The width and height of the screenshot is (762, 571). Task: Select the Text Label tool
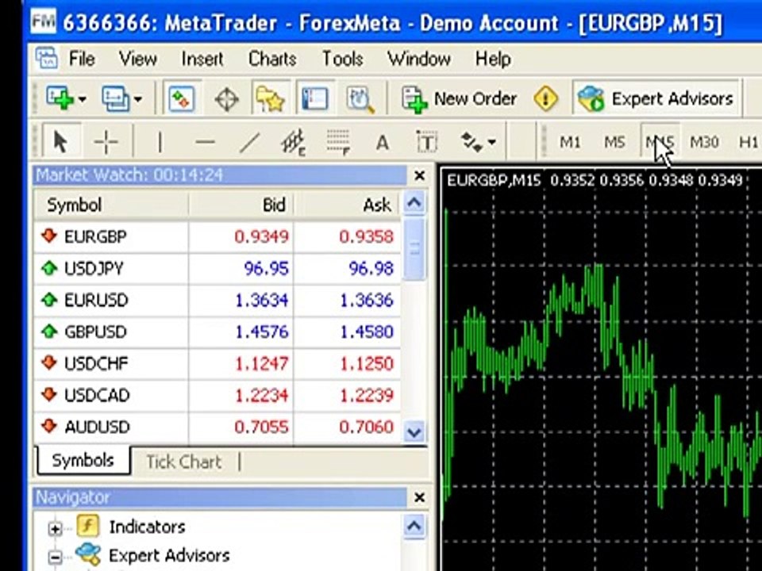pyautogui.click(x=426, y=142)
